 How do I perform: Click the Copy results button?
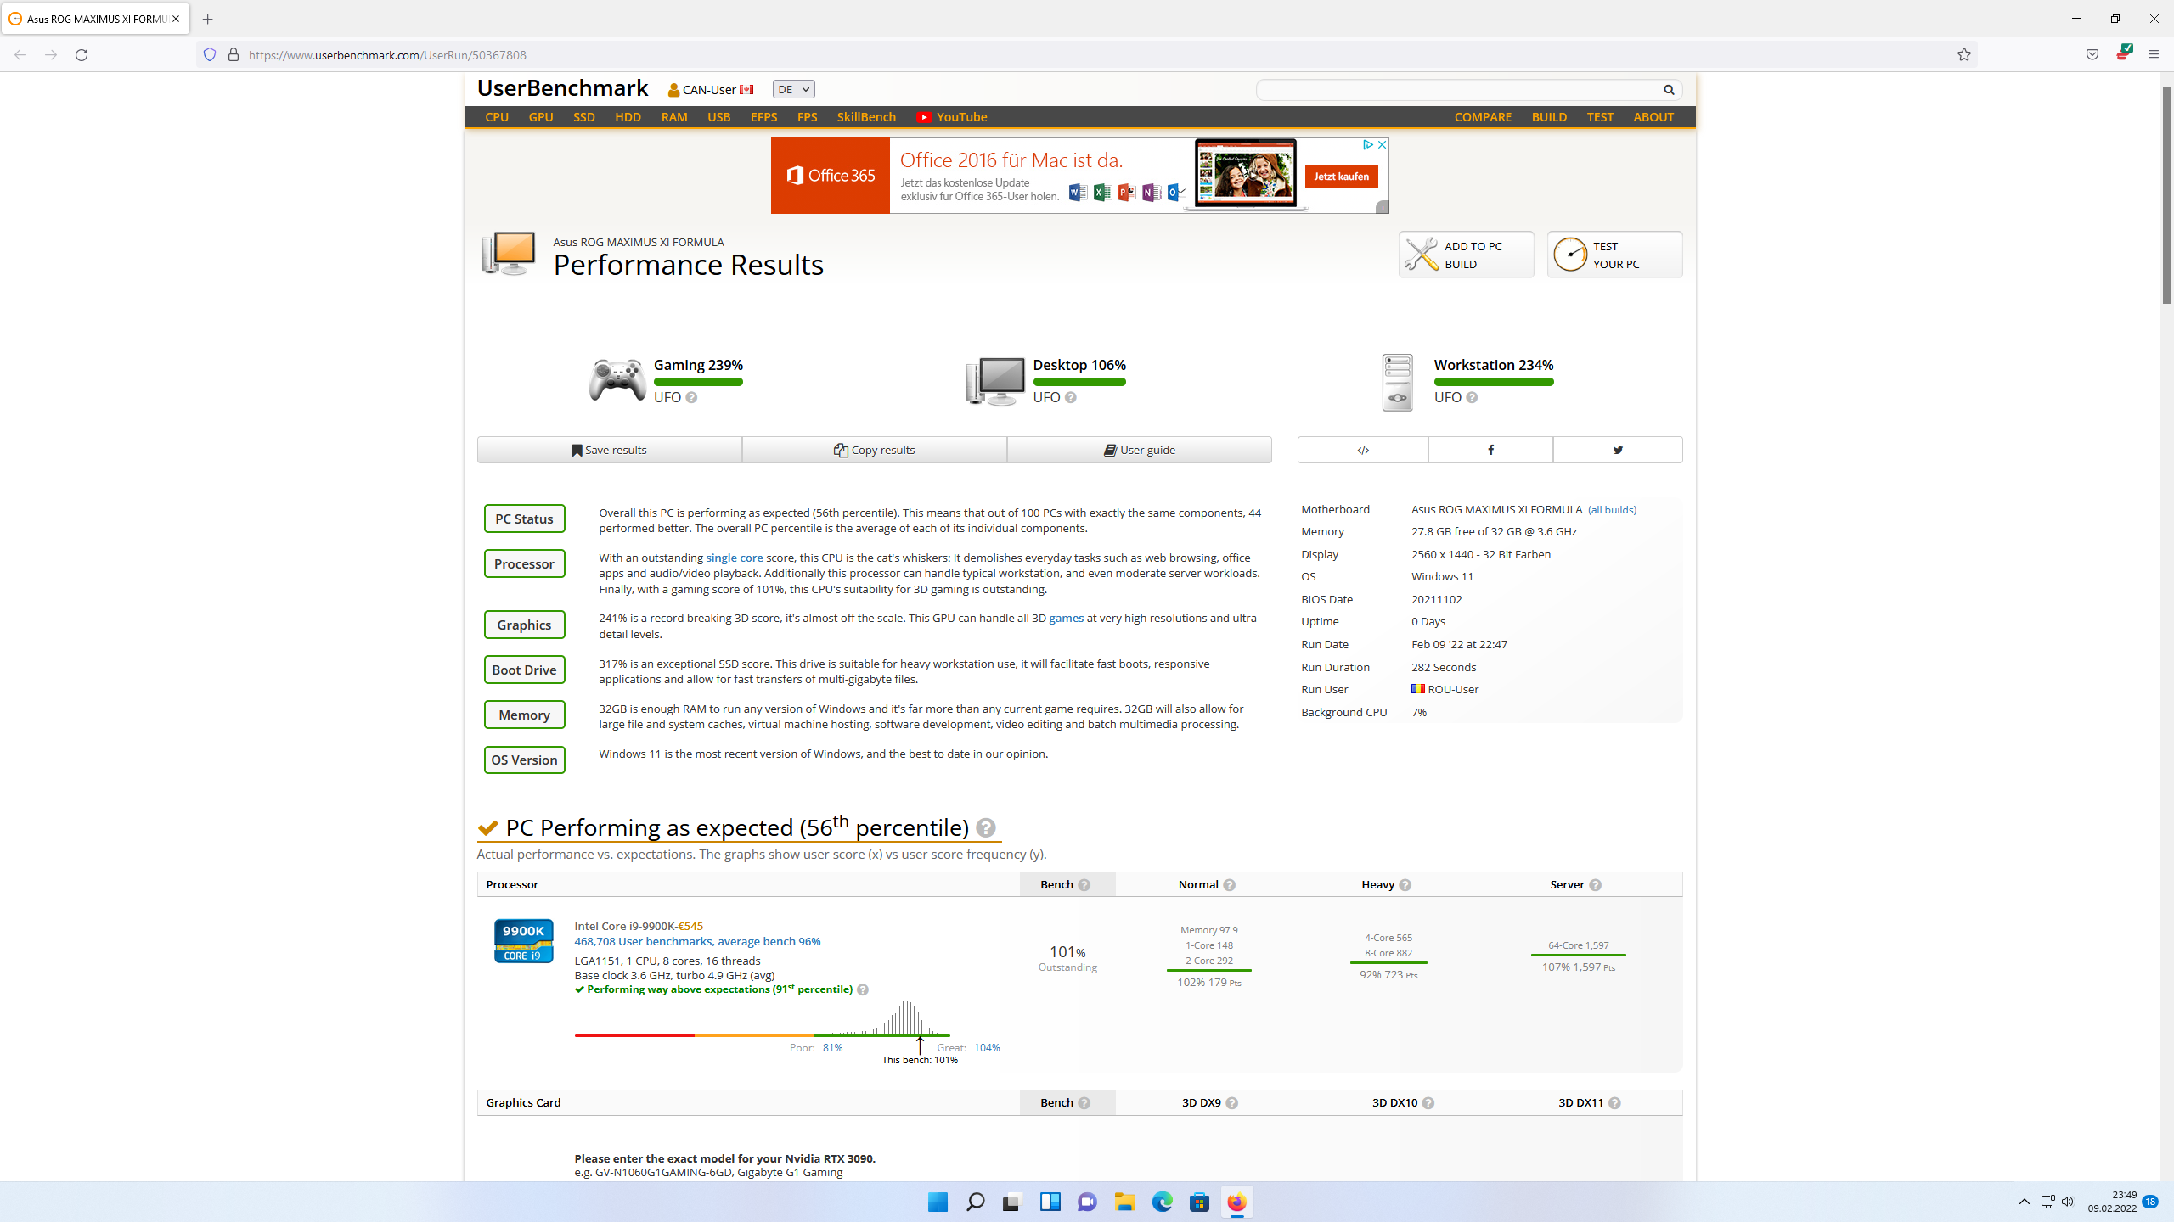coord(874,450)
